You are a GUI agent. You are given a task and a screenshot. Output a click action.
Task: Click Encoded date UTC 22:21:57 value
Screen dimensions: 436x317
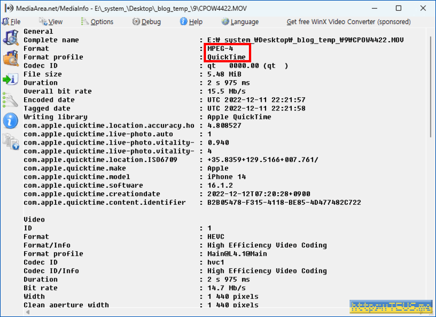[x=256, y=100]
